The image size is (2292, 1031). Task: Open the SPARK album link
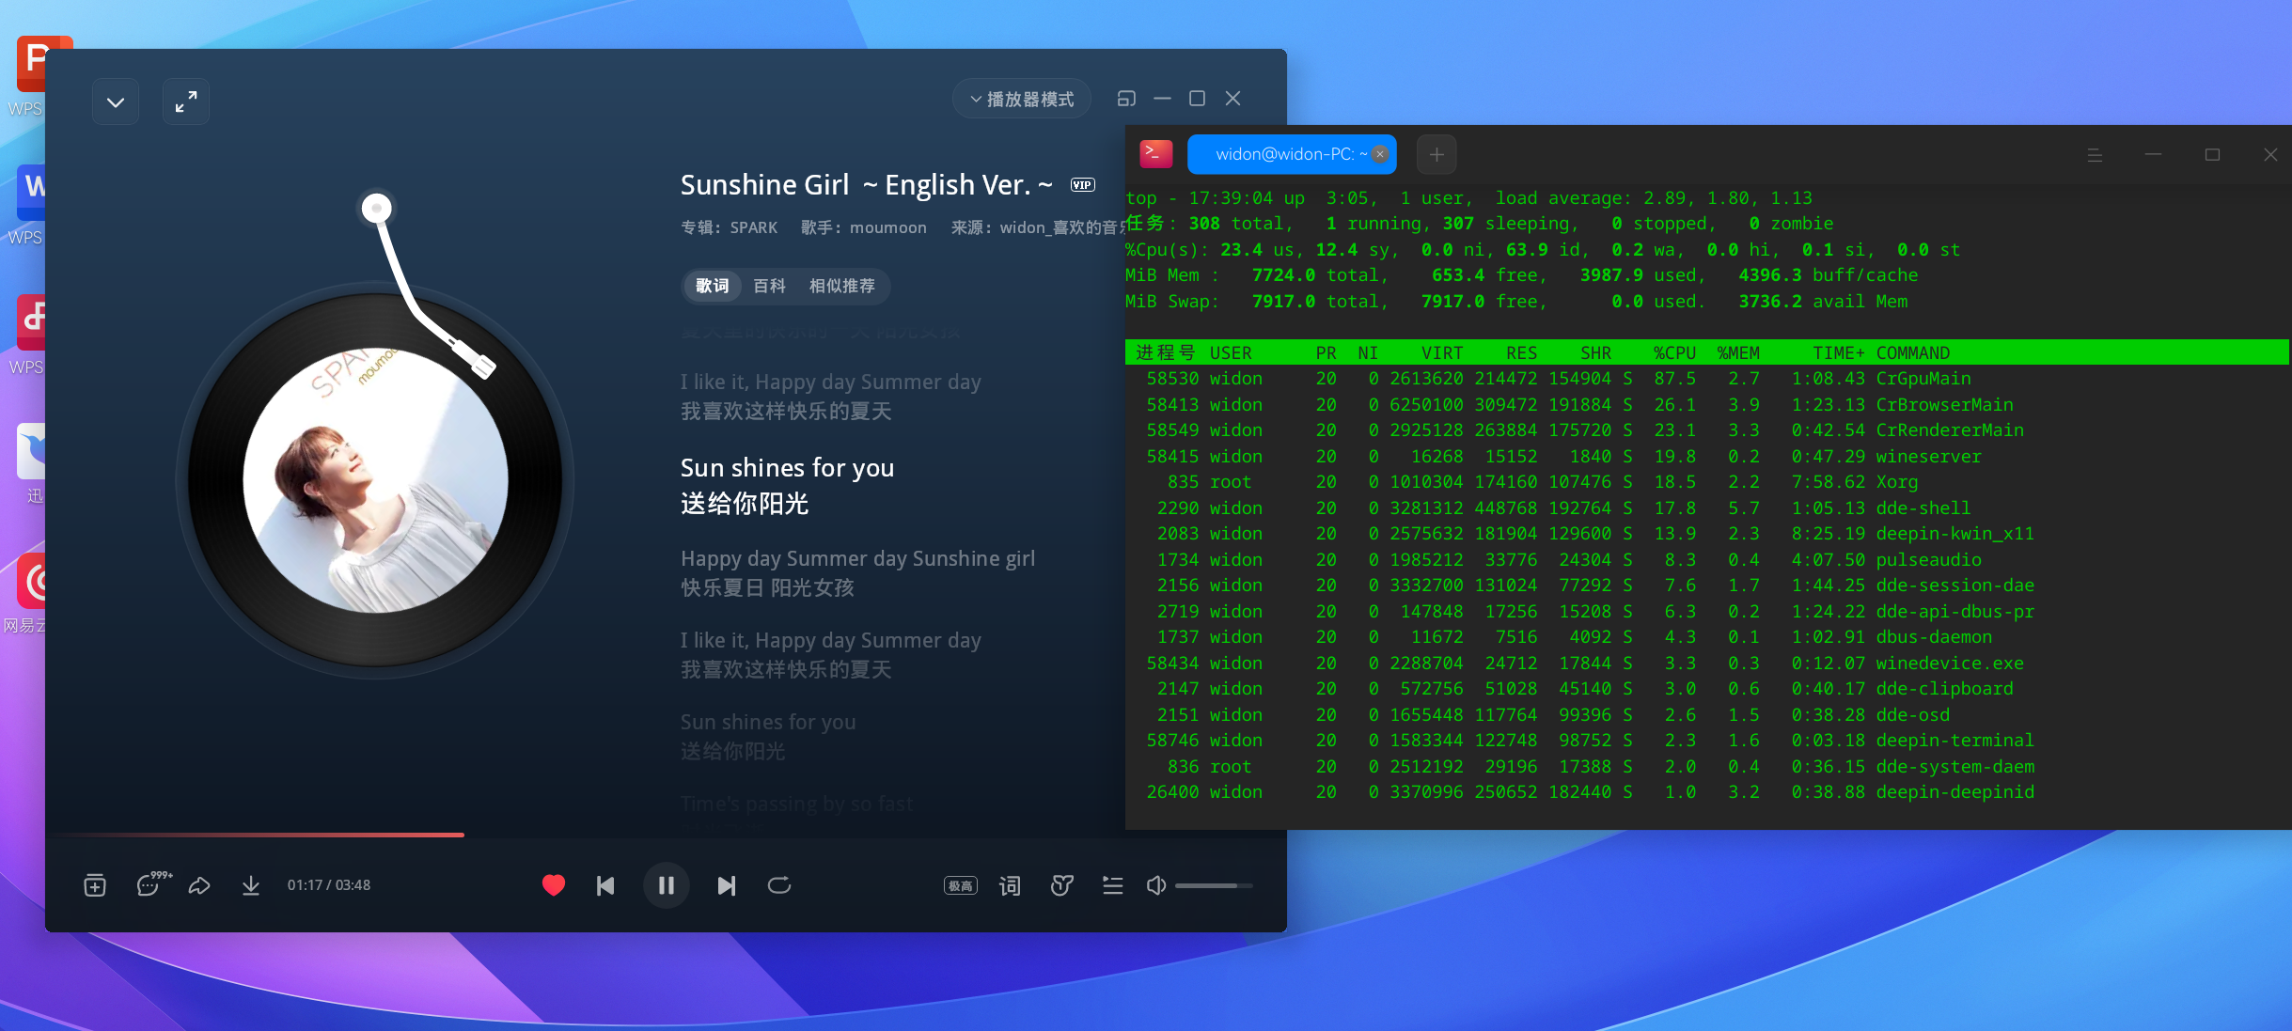[x=754, y=227]
